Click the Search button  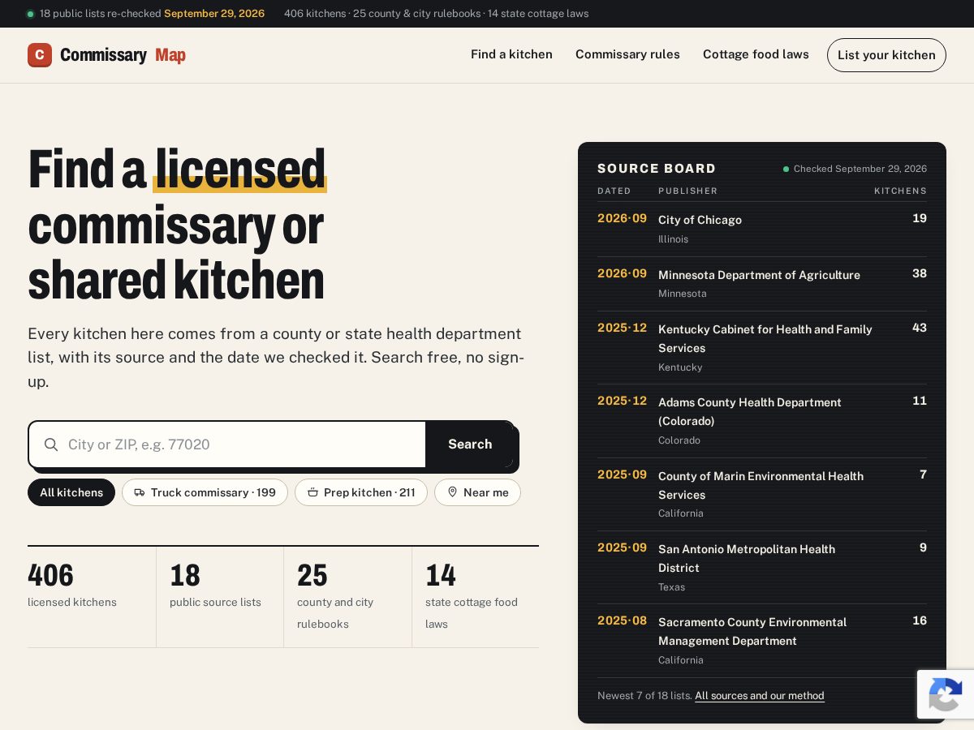coord(470,444)
